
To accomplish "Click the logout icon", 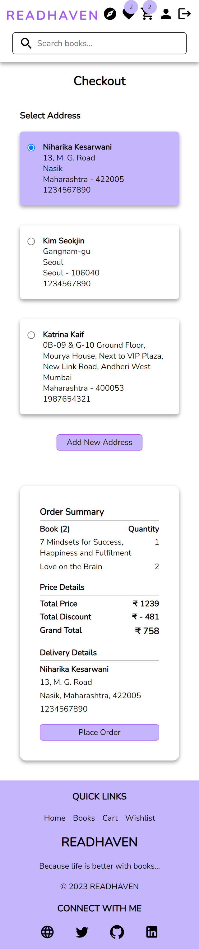I will click(185, 15).
